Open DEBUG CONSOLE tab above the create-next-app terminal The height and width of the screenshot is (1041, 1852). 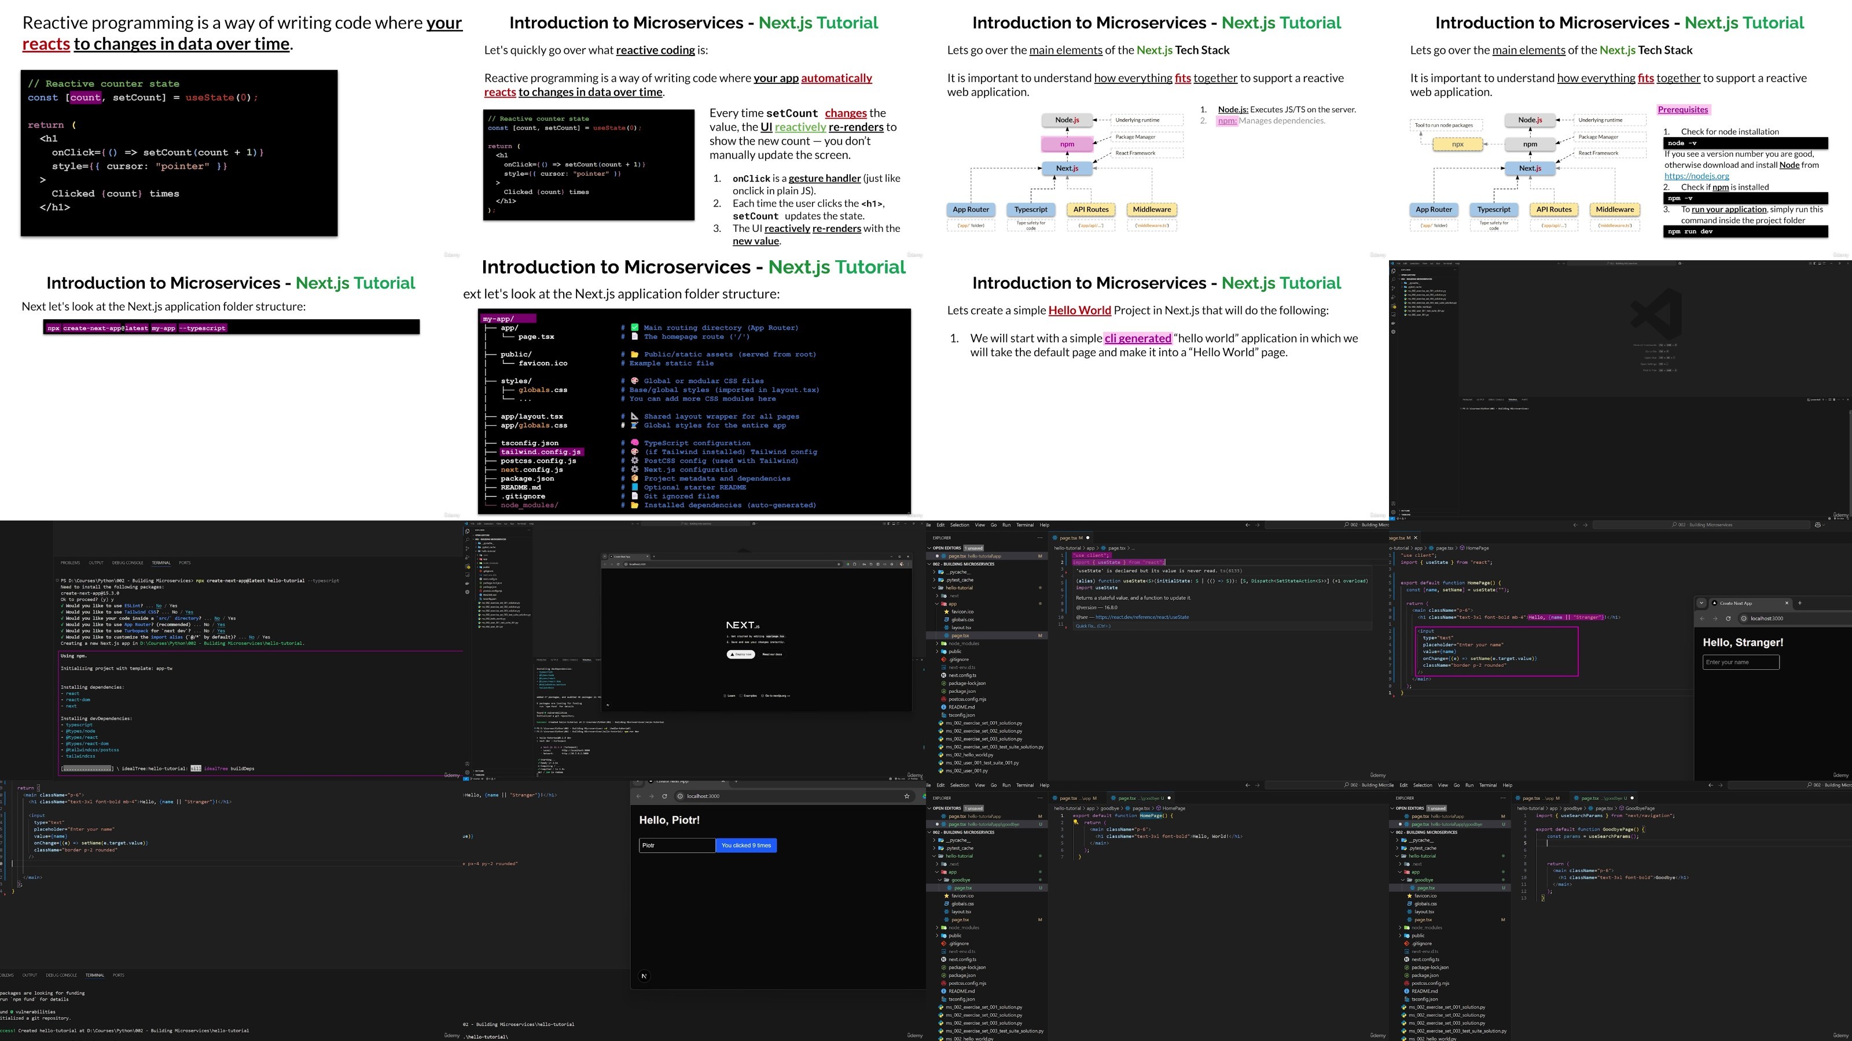coord(127,563)
